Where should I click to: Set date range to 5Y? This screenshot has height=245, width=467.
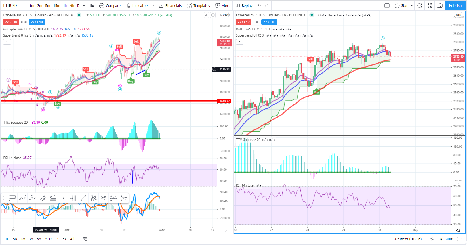click(64, 239)
